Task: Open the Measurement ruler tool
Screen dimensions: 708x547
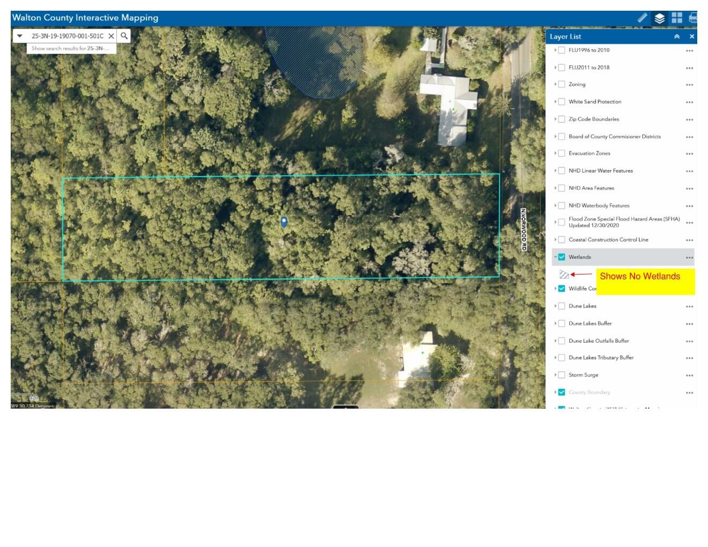Action: tap(642, 18)
